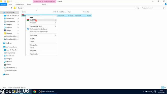Click the WinRAR icon in context menu
The image size is (167, 94).
click(28, 20)
